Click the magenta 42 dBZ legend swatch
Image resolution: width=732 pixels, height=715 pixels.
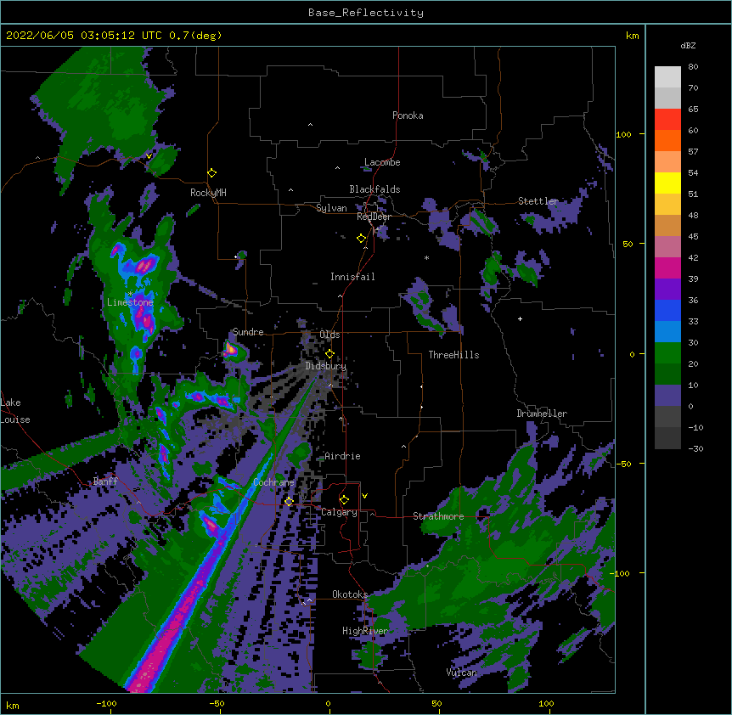coord(667,267)
